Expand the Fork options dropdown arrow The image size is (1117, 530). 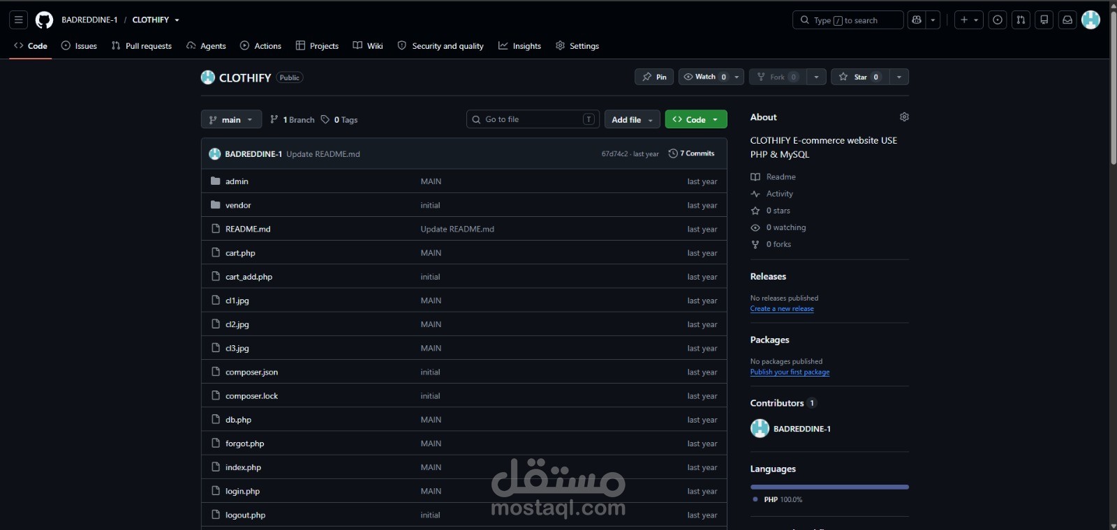tap(816, 77)
